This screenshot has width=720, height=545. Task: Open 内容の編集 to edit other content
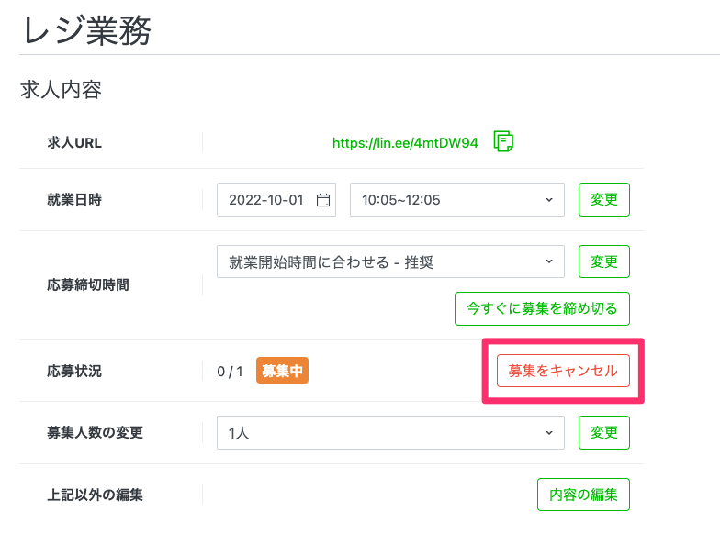point(583,495)
